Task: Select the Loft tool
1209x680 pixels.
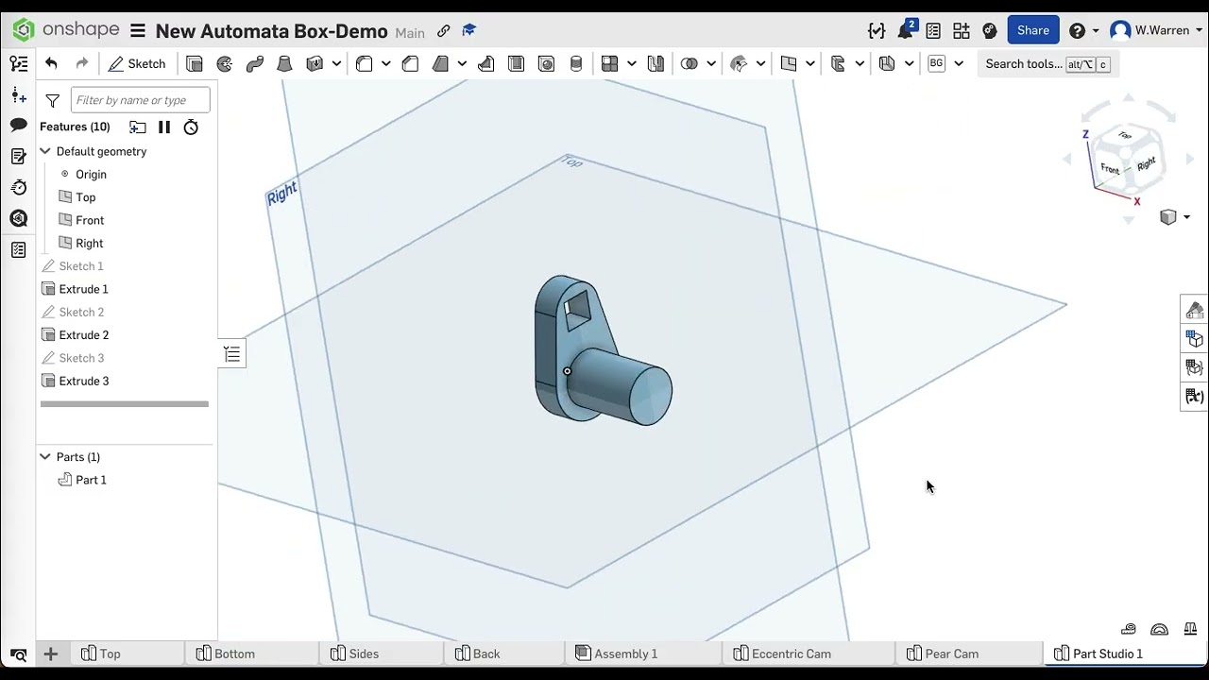Action: click(284, 63)
